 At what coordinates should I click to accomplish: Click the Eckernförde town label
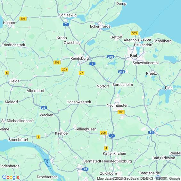pyautogui.click(x=100, y=26)
